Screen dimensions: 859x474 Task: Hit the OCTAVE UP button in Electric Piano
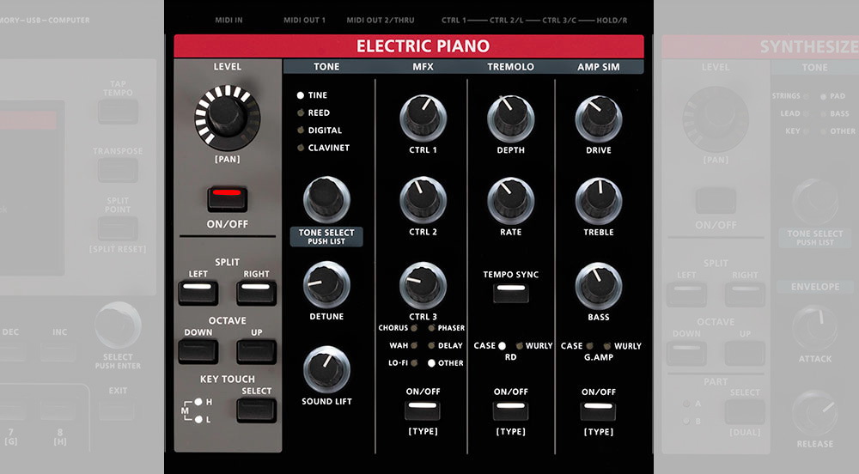[x=256, y=351]
